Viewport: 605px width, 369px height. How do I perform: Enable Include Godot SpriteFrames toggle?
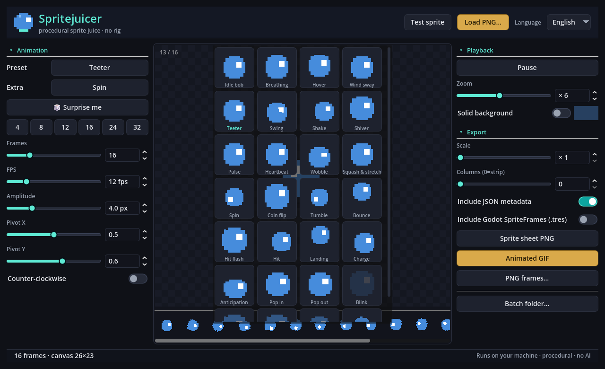click(588, 220)
